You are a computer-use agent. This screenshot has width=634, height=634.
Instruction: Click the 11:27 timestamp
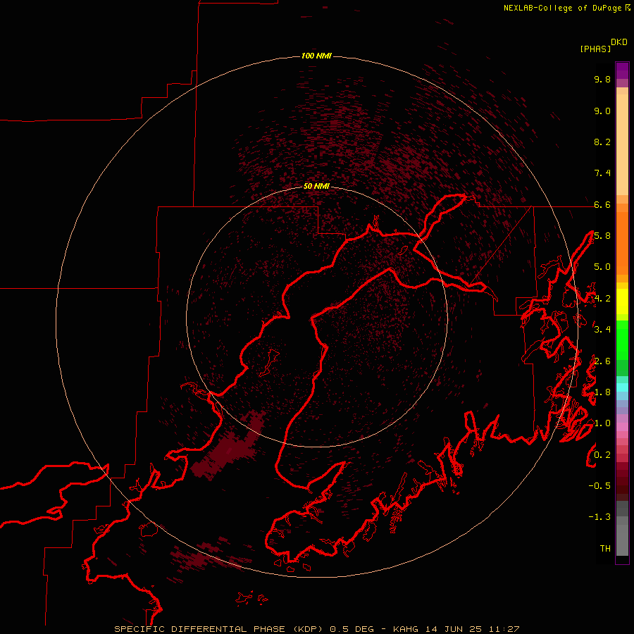click(x=504, y=629)
